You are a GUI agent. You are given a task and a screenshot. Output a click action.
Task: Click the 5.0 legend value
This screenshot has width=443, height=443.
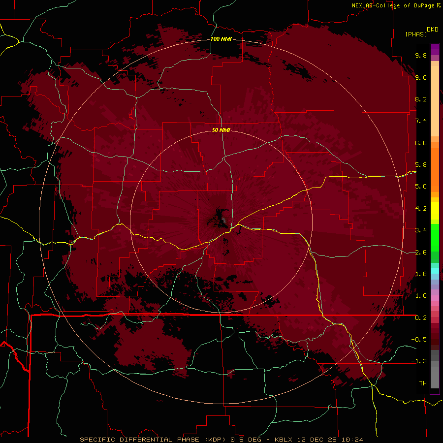421,187
